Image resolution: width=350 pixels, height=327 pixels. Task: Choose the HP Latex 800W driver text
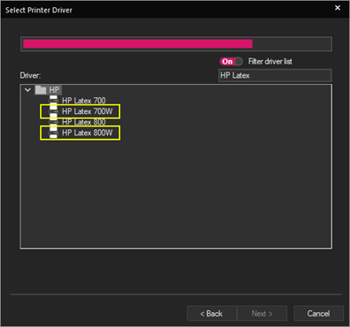[87, 133]
